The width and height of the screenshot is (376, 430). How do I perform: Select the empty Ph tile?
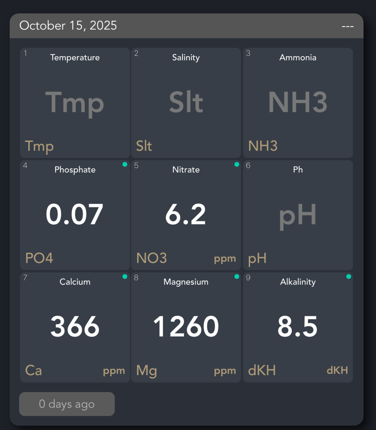point(298,215)
